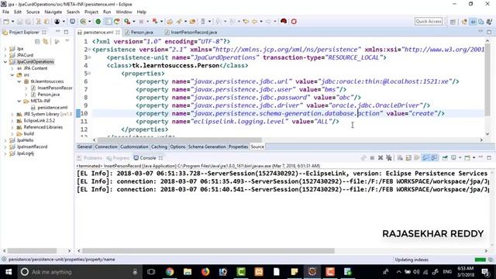Select persistence.xml in Project Explorer

coord(52,108)
